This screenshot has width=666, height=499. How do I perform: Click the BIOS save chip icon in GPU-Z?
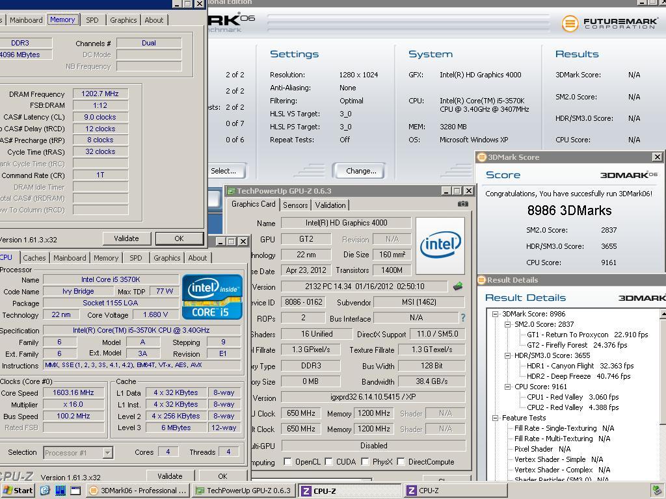point(458,287)
